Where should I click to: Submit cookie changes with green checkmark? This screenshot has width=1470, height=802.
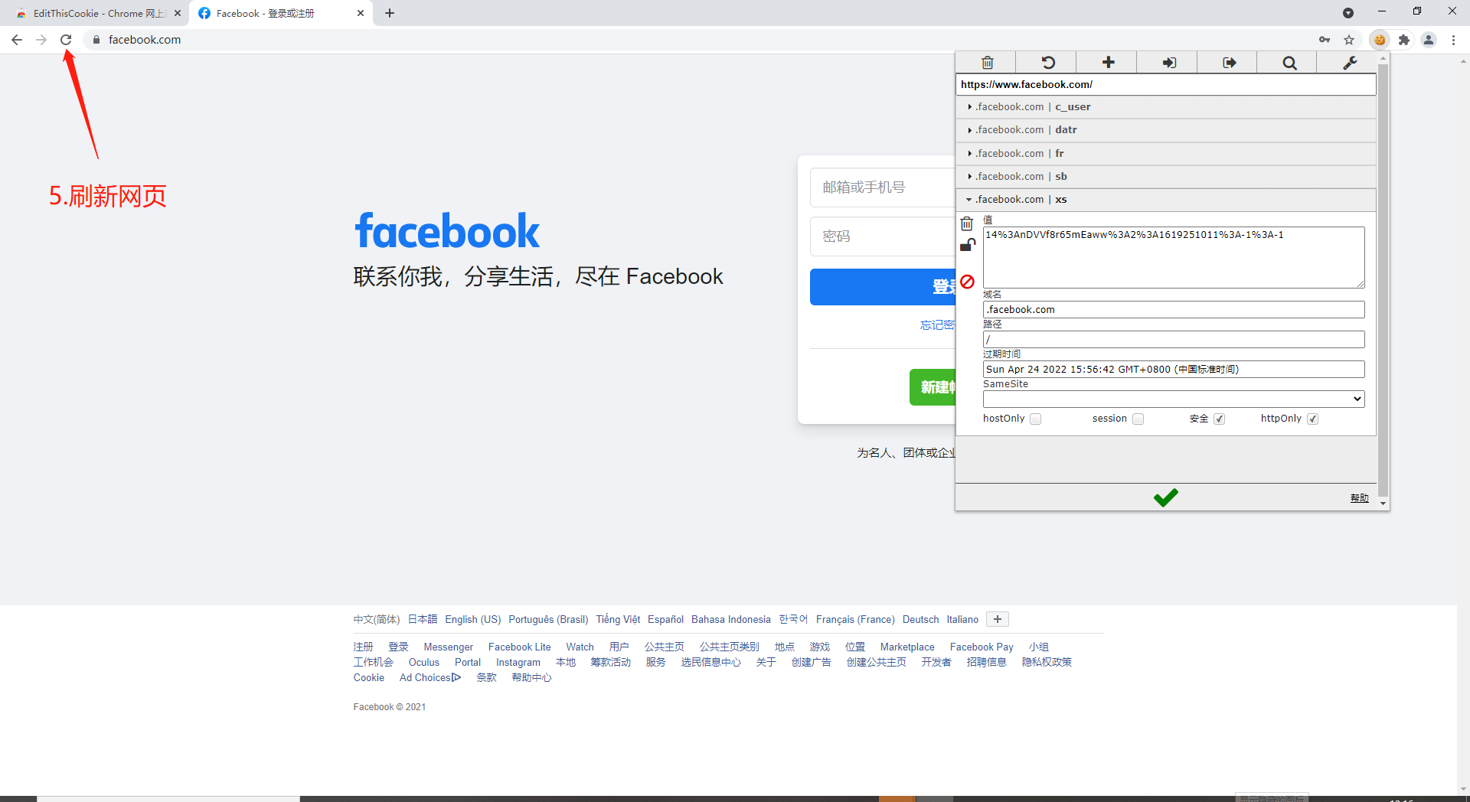tap(1165, 497)
